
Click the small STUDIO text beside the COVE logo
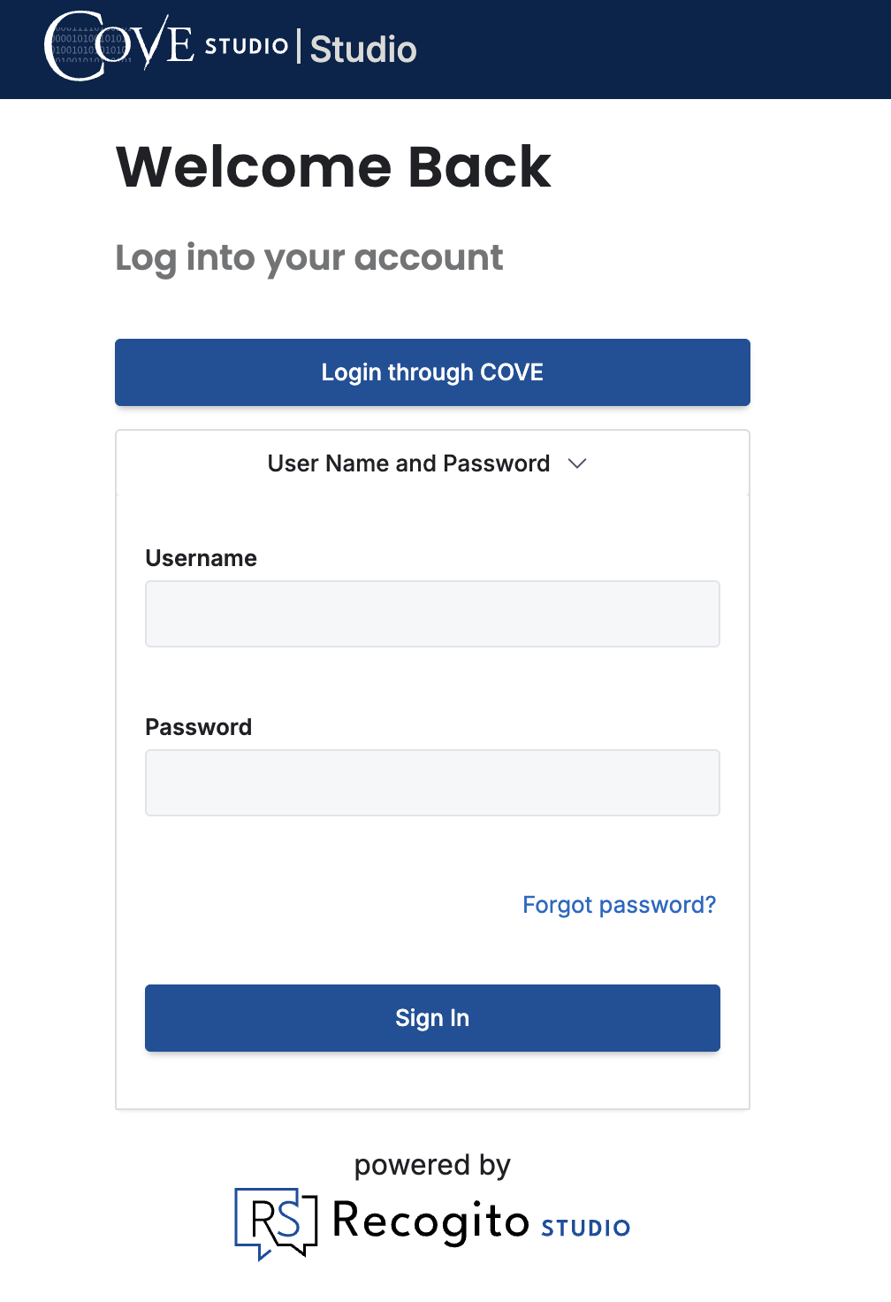point(247,46)
